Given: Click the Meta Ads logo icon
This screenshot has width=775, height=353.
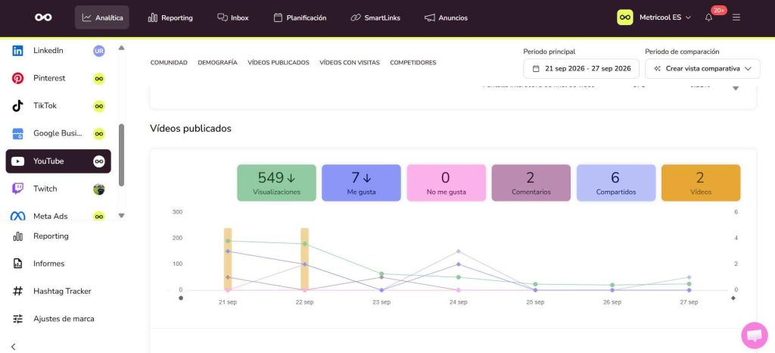Looking at the screenshot, I should (18, 217).
